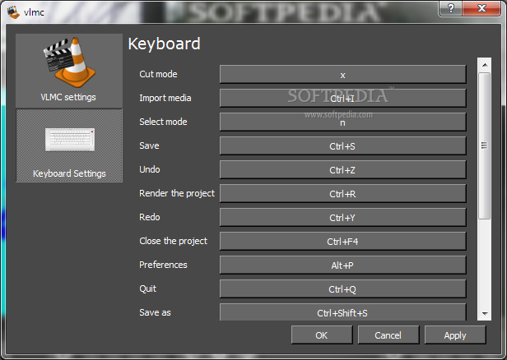This screenshot has width=507, height=360.
Task: Apply the keyboard settings
Action: tap(455, 335)
